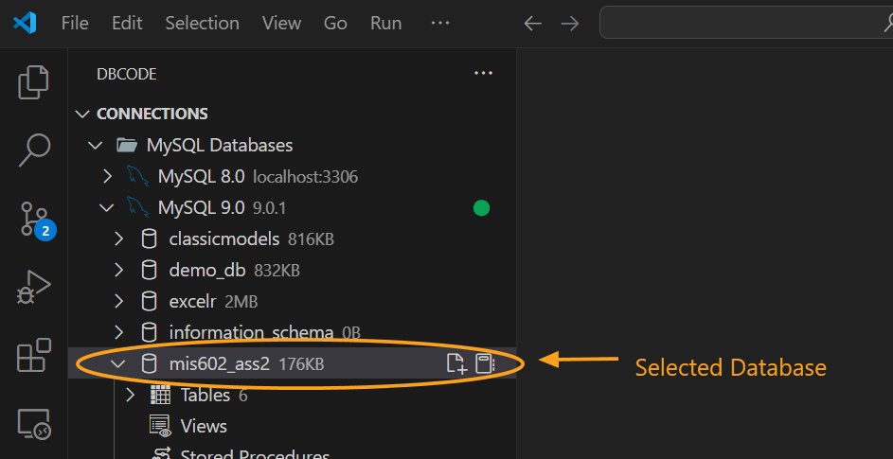Click the 'localhost:3306' host text
The width and height of the screenshot is (893, 459).
[x=305, y=178]
